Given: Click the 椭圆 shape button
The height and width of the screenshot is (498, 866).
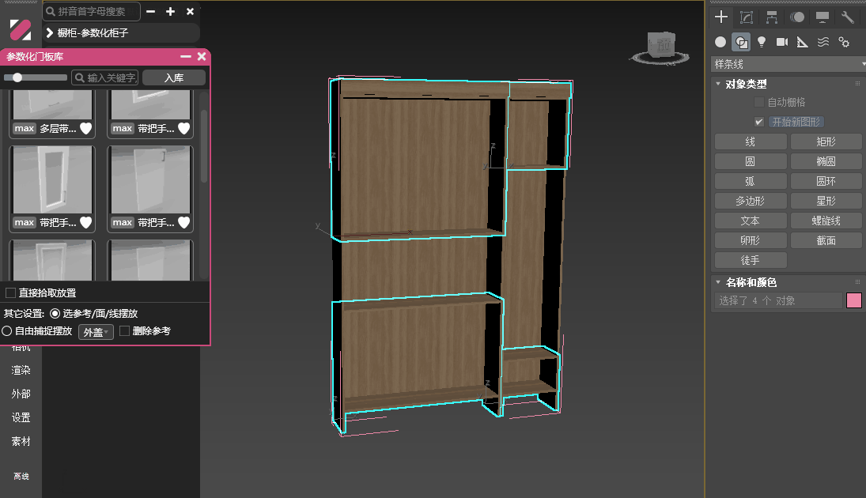Looking at the screenshot, I should 826,162.
